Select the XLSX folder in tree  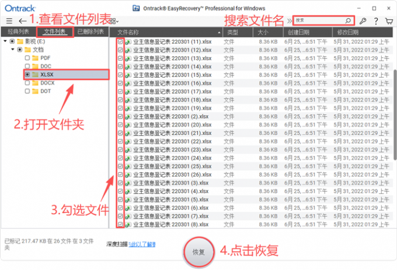coord(67,75)
